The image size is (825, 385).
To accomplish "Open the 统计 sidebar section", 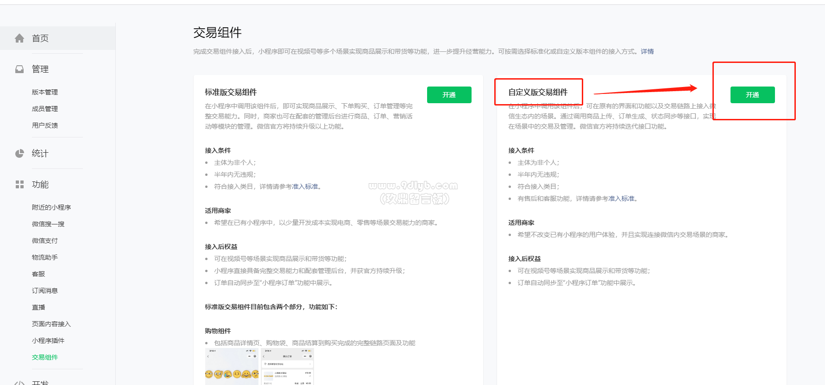I will point(40,154).
